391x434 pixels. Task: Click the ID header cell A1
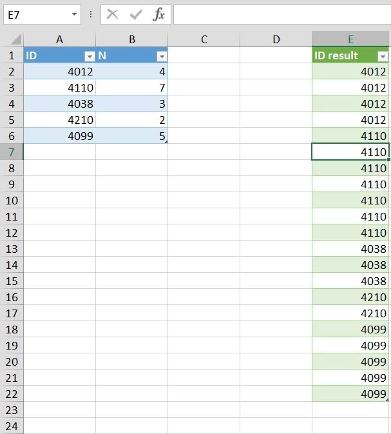coord(59,55)
